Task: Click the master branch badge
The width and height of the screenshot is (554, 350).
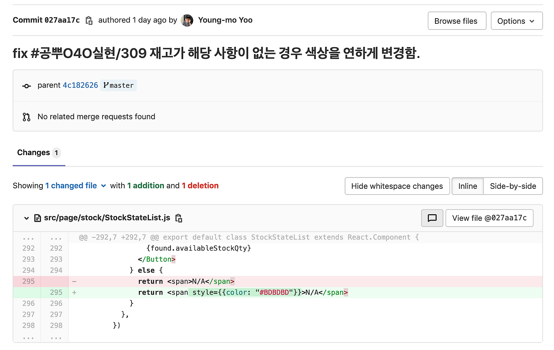Action: [x=119, y=86]
